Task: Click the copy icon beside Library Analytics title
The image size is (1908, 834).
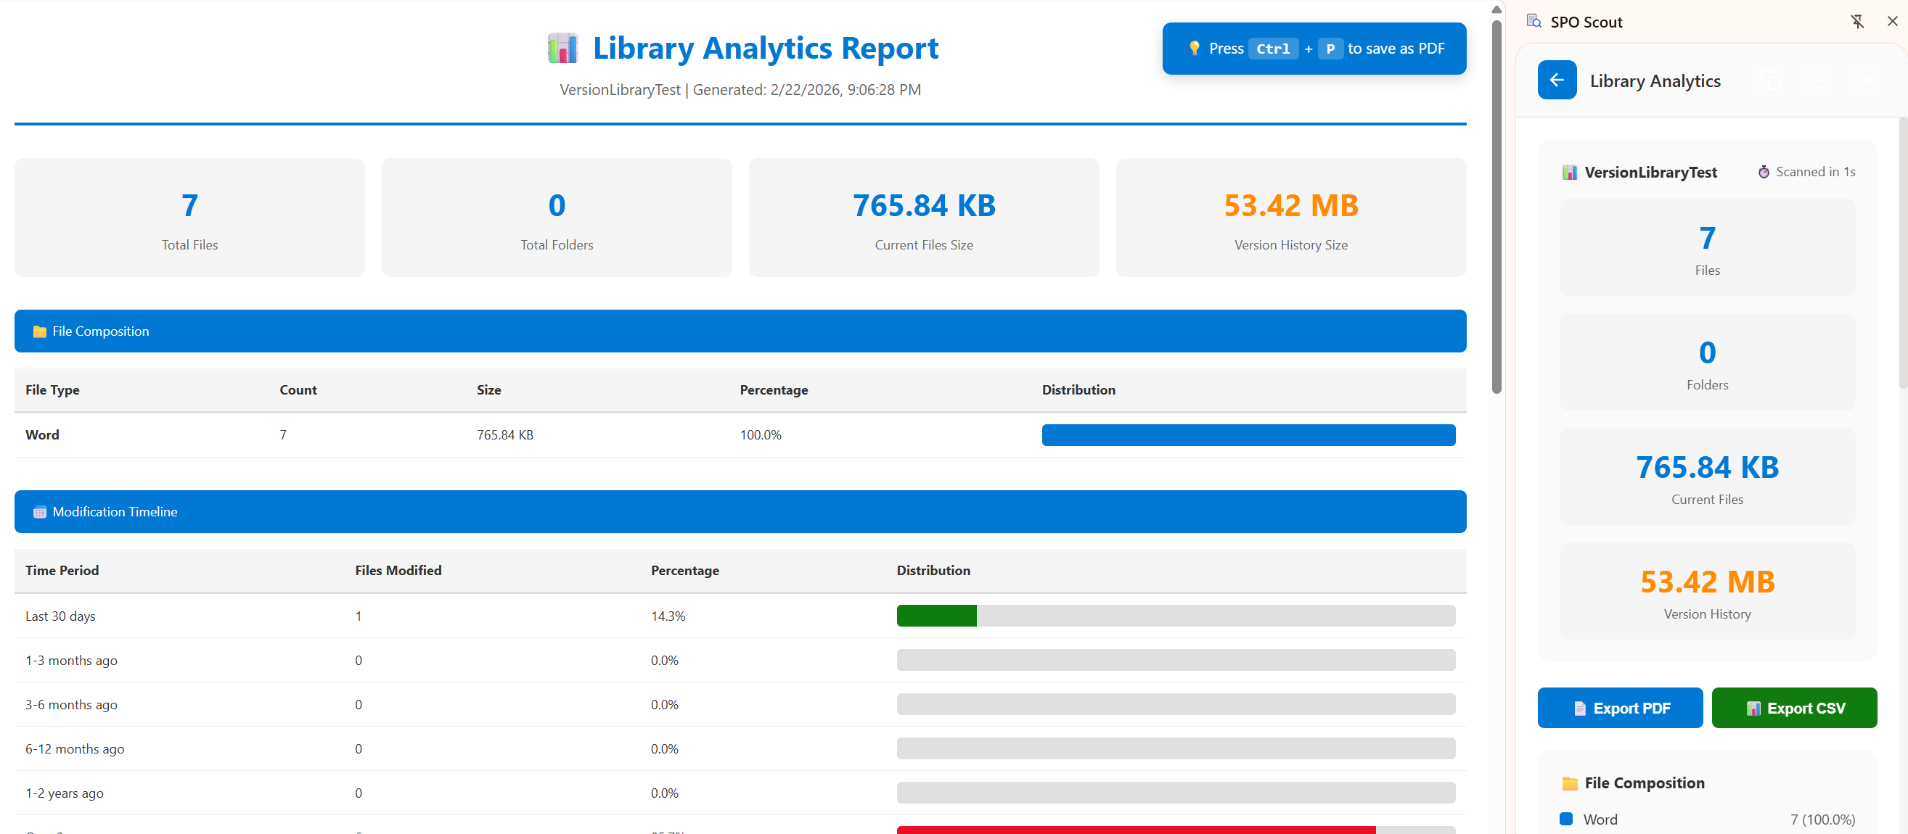Action: (1771, 80)
